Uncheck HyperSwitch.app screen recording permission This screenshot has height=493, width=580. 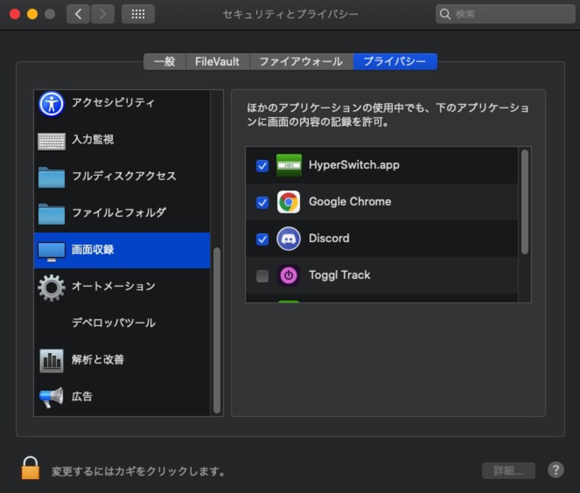[262, 165]
